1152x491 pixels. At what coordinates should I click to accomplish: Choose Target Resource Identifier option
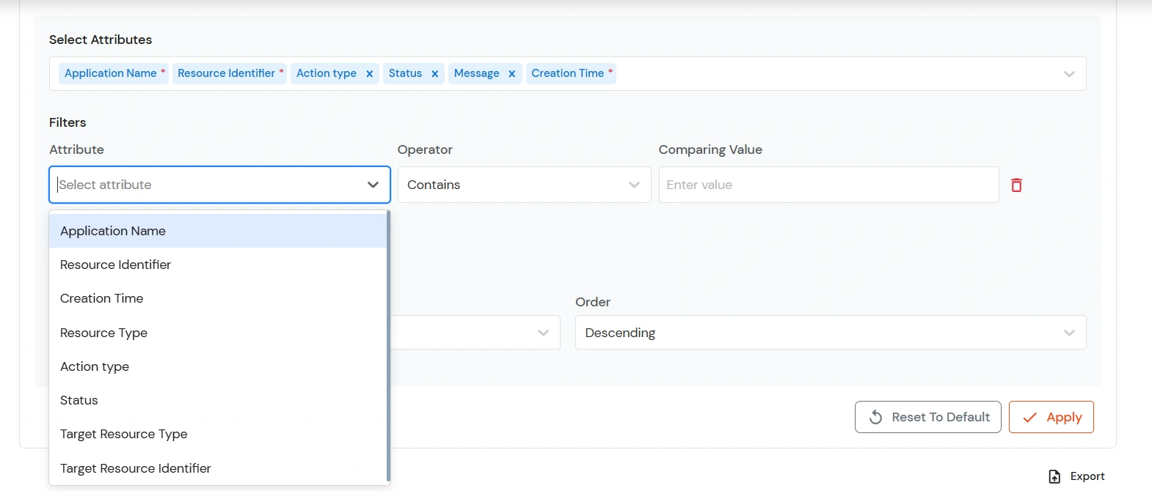pos(218,468)
